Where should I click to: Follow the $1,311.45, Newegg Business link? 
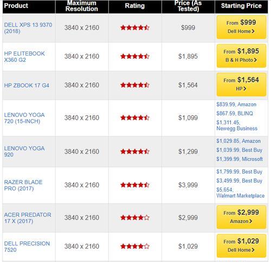click(237, 126)
